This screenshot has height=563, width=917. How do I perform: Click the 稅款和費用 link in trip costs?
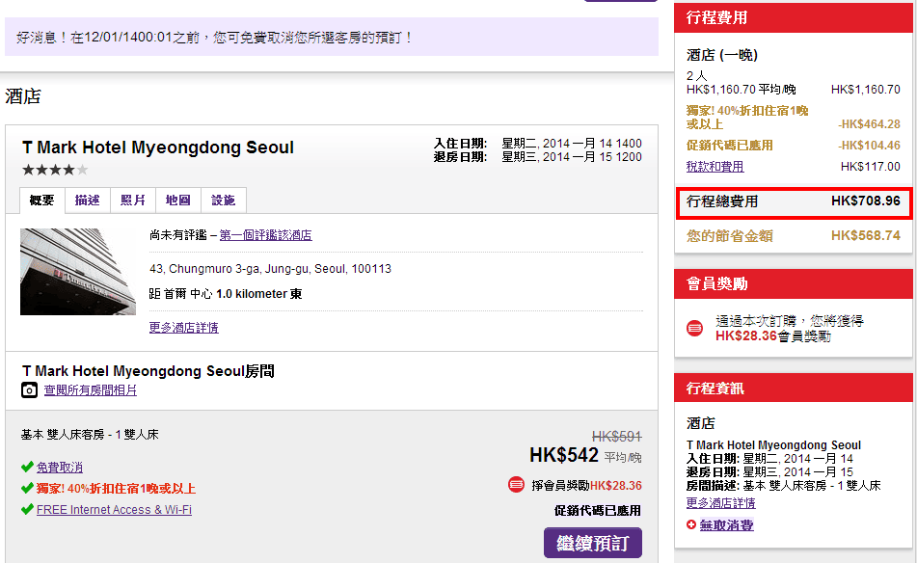(715, 167)
